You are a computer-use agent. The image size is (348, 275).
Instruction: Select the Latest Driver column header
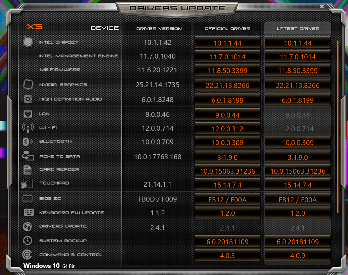298,29
